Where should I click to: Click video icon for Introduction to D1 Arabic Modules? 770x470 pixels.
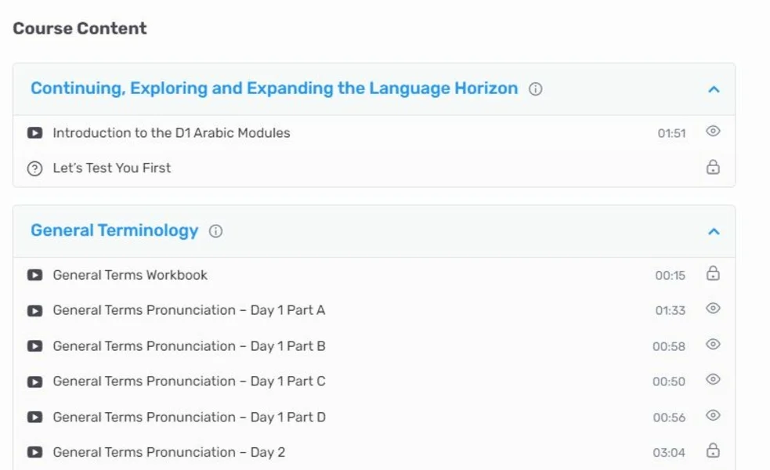tap(35, 132)
